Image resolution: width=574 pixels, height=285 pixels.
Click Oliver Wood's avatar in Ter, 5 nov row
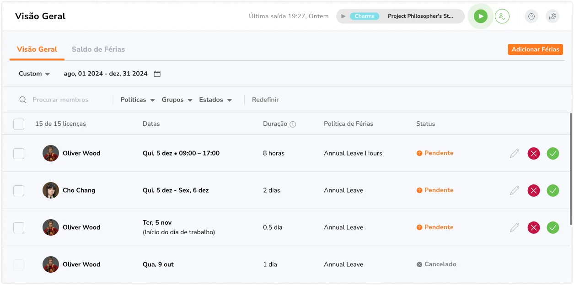(51, 227)
